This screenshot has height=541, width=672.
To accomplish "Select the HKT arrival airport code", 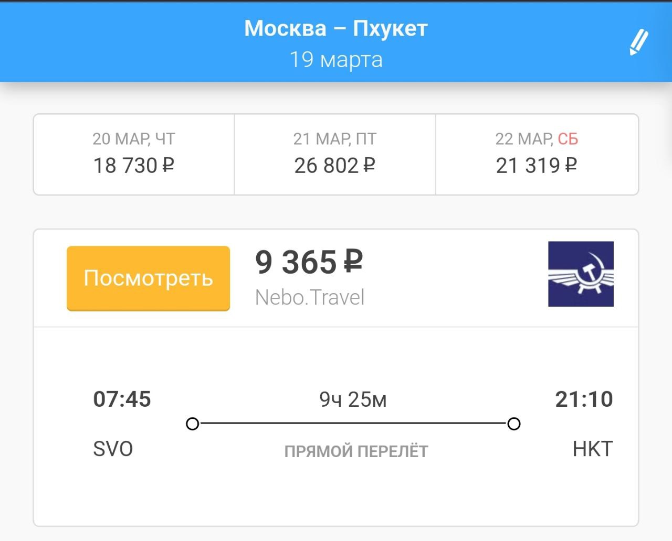I will (x=592, y=449).
